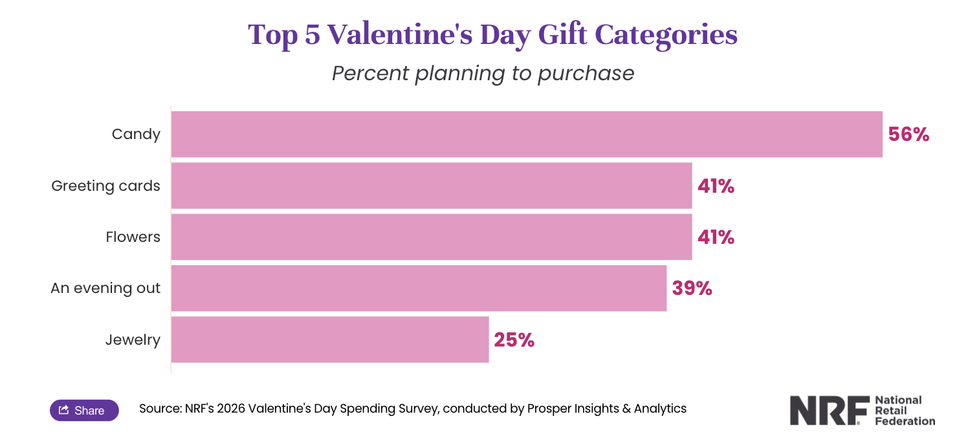Click the chart title heading
This screenshot has height=445, width=959.
click(492, 34)
